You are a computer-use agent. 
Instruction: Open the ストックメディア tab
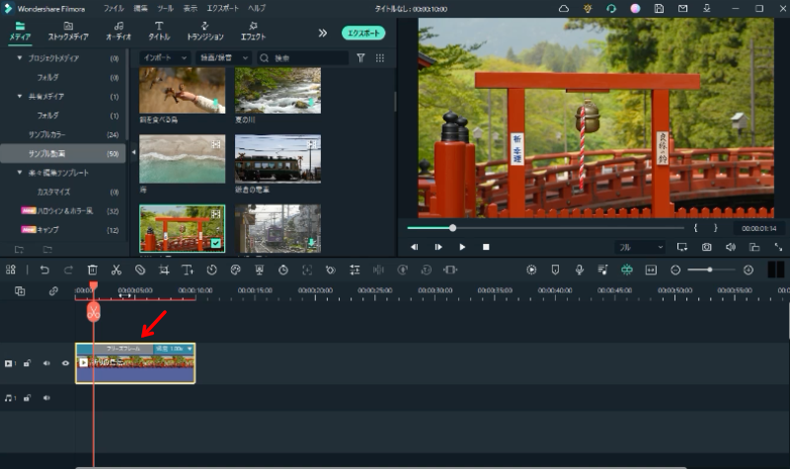coord(68,32)
